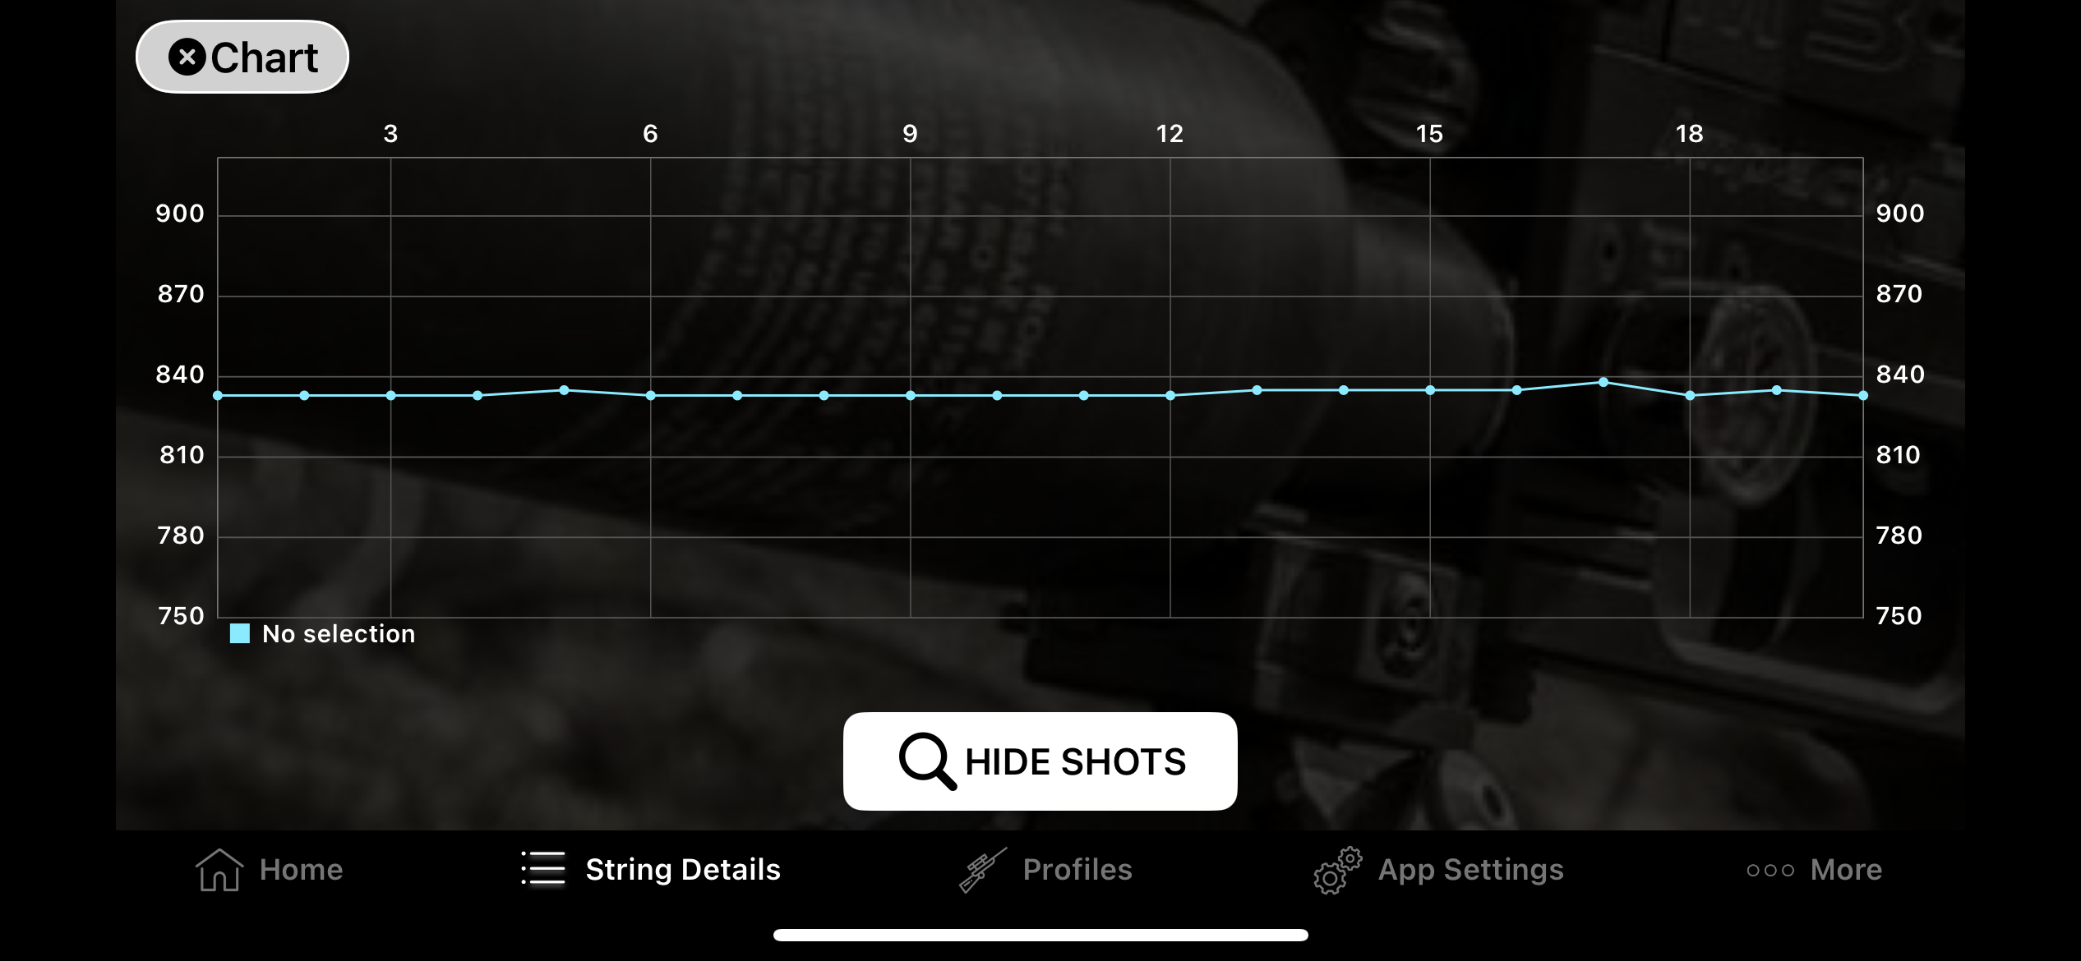2081x961 pixels.
Task: Close the Chart view with the X icon
Action: 187,57
